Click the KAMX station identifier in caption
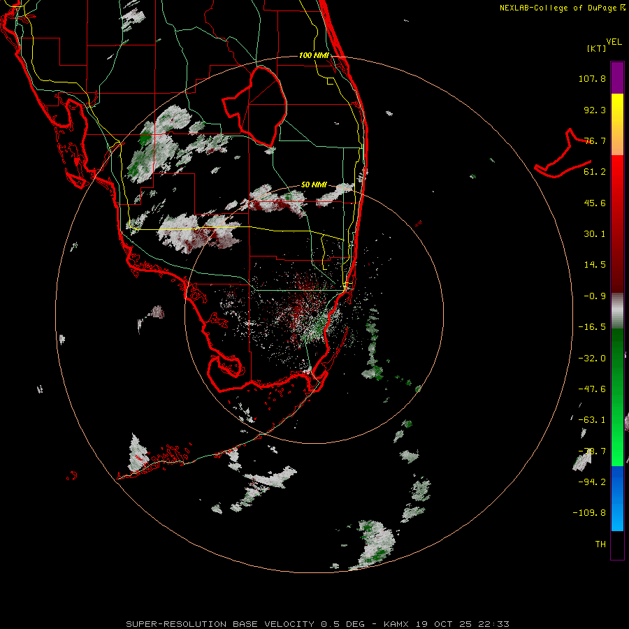629x629 pixels. point(396,624)
